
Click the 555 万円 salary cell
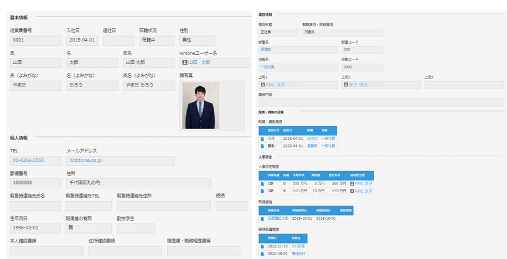(299, 183)
